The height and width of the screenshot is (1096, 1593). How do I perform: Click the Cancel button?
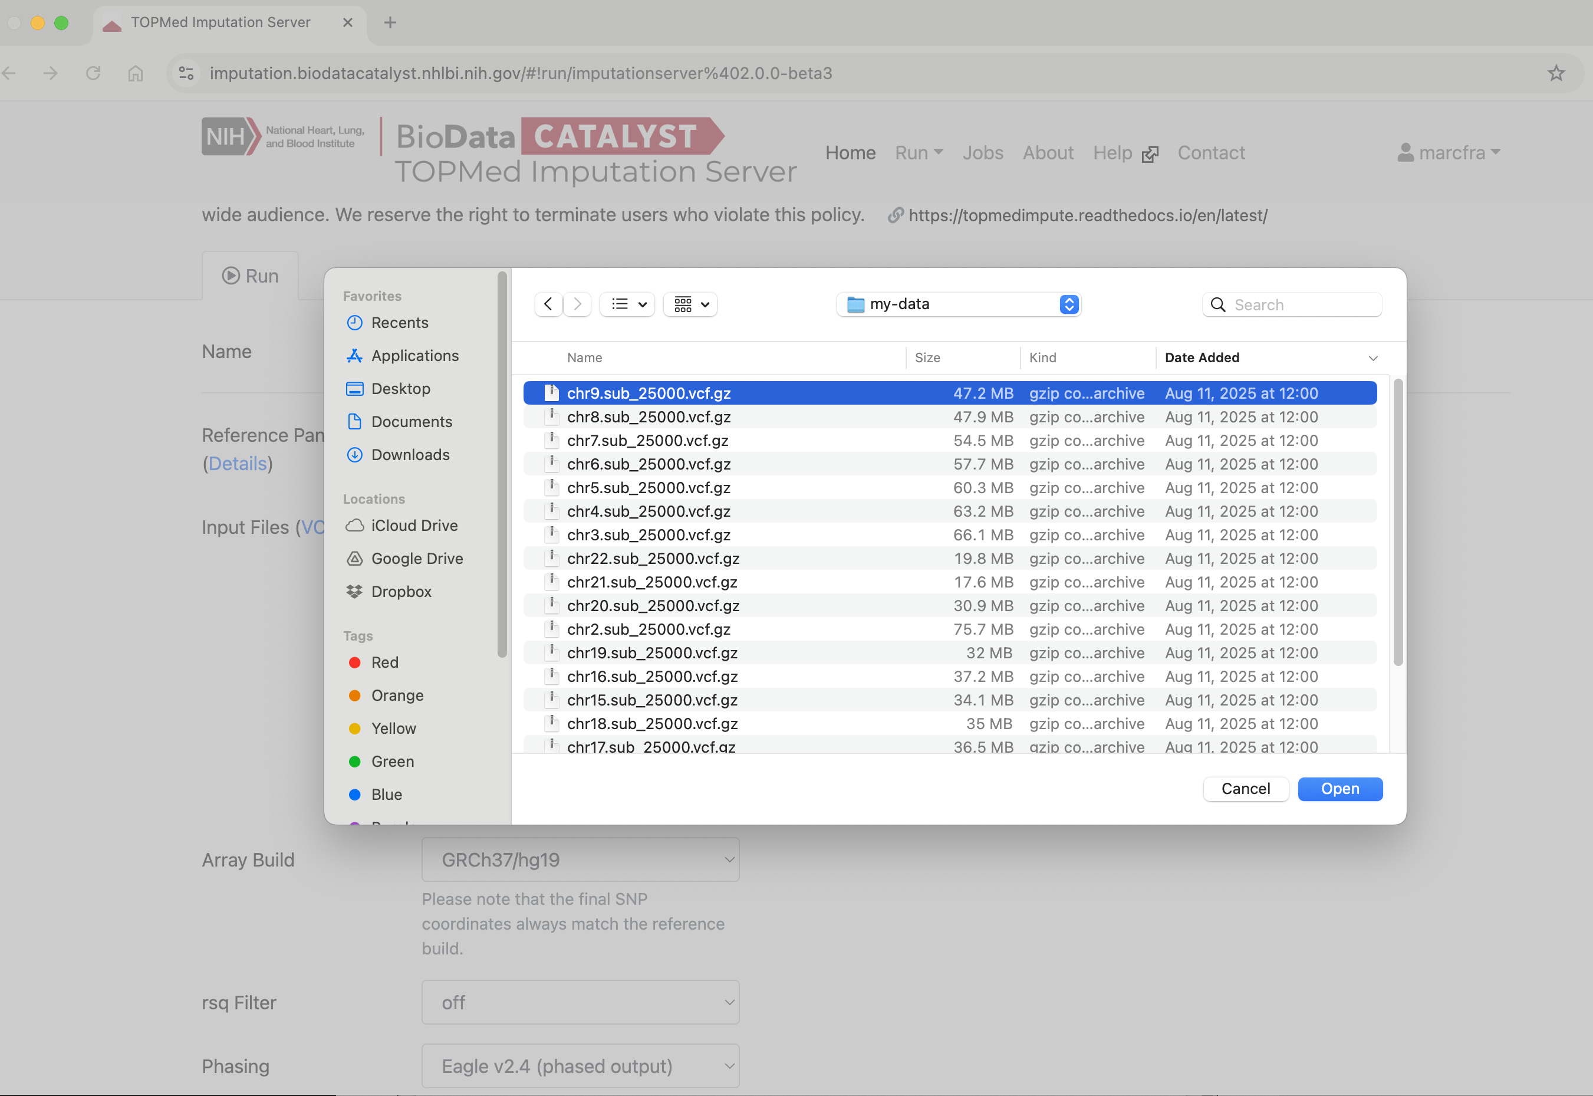click(1245, 788)
